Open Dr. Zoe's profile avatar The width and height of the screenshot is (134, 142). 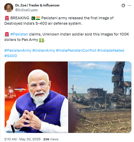pos(9,7)
